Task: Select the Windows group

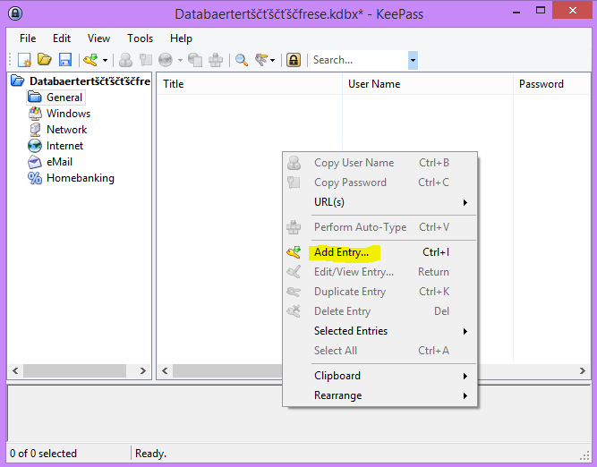Action: 69,114
